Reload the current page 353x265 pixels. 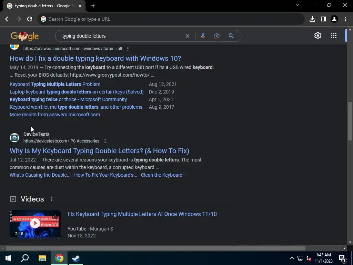[30, 19]
